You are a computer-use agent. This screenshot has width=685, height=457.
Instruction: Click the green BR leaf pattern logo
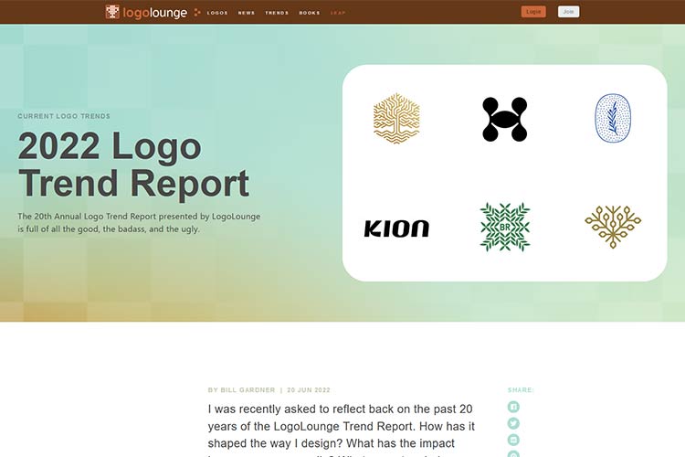(x=504, y=227)
